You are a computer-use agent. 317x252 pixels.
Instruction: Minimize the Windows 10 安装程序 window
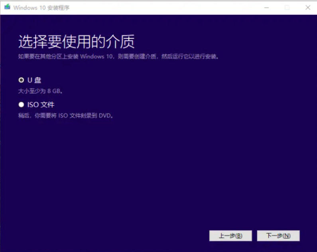tap(266, 8)
